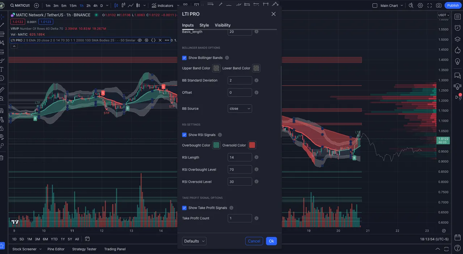The image size is (463, 254).
Task: Collapse the indicator legend arrow
Action: click(x=14, y=46)
